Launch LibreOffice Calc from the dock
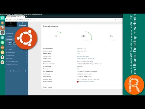 click(x=2, y=42)
